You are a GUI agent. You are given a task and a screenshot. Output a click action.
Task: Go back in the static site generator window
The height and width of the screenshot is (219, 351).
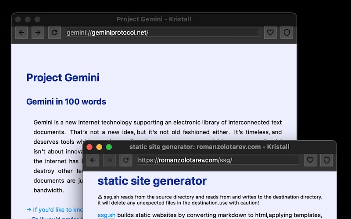(x=93, y=160)
